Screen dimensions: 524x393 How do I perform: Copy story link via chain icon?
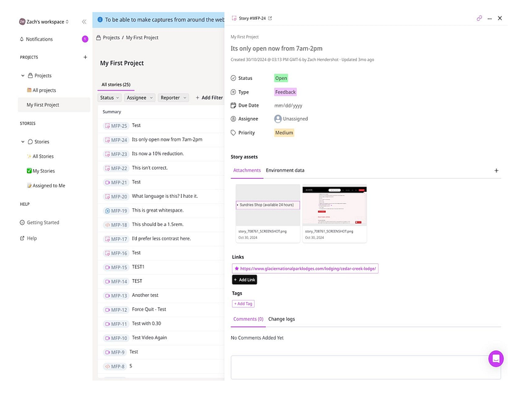[479, 18]
